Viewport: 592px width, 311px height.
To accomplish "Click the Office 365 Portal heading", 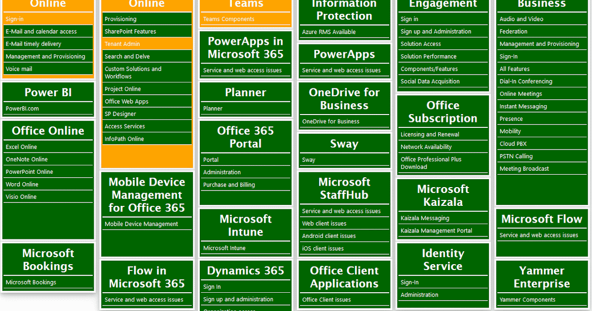I will pos(246,137).
